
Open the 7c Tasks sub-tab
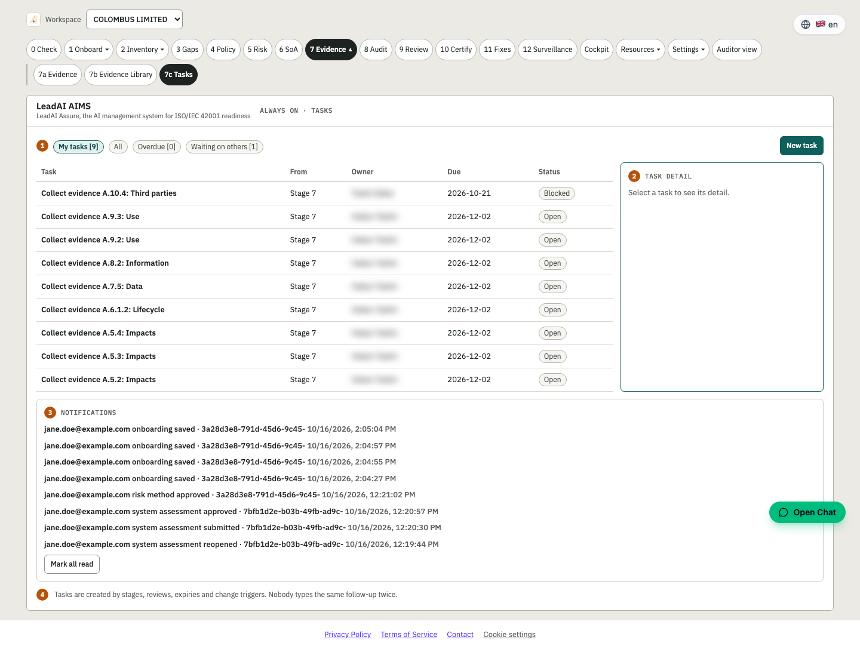(x=179, y=75)
